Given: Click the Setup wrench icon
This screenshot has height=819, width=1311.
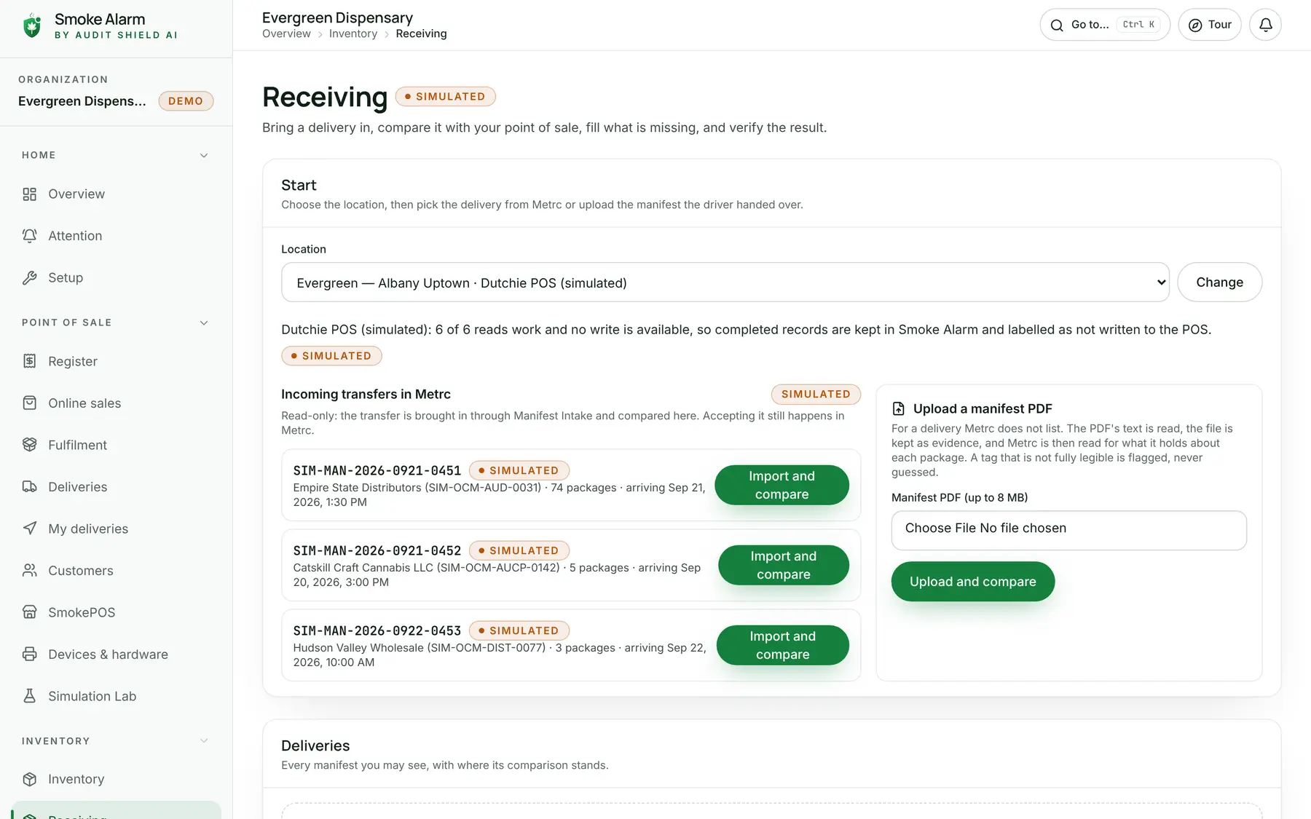Looking at the screenshot, I should pos(29,278).
